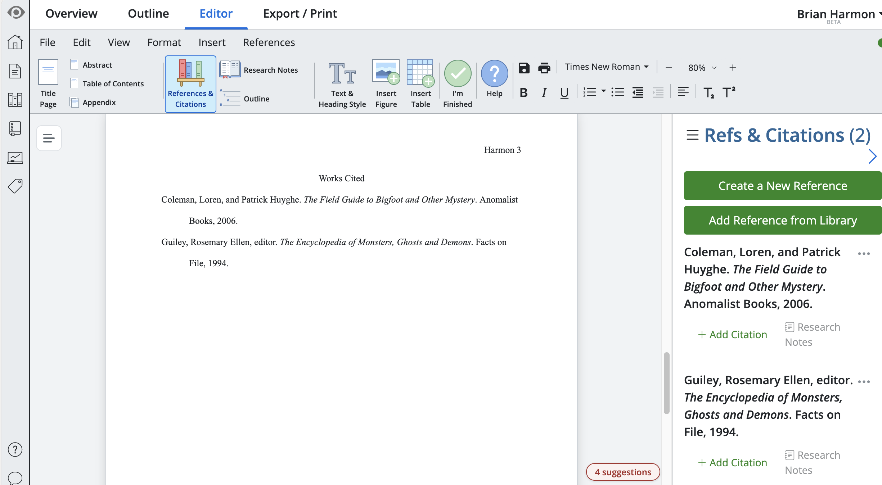Click the Outline ribbon icon

[x=245, y=99]
